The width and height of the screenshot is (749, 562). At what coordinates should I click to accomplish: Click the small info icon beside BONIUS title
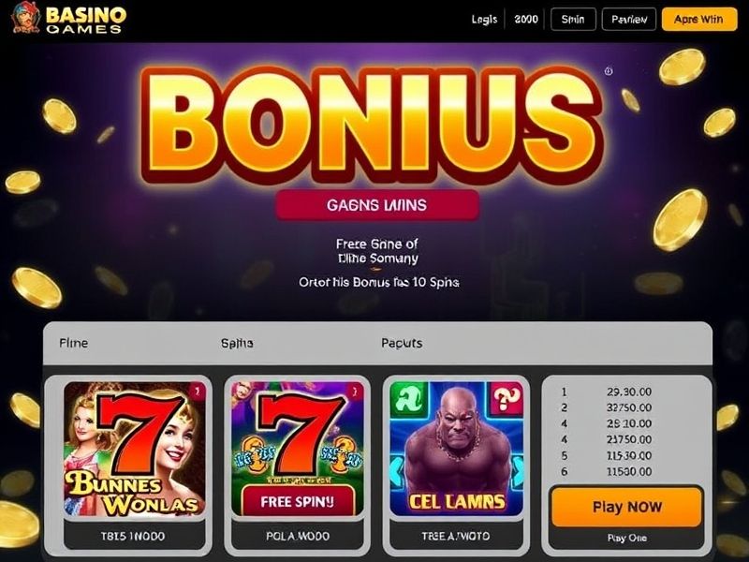608,71
